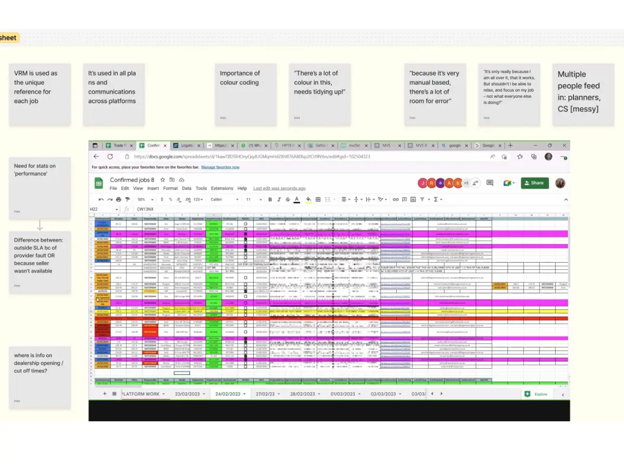
Task: Click the cloud document status icon
Action: pos(181,180)
